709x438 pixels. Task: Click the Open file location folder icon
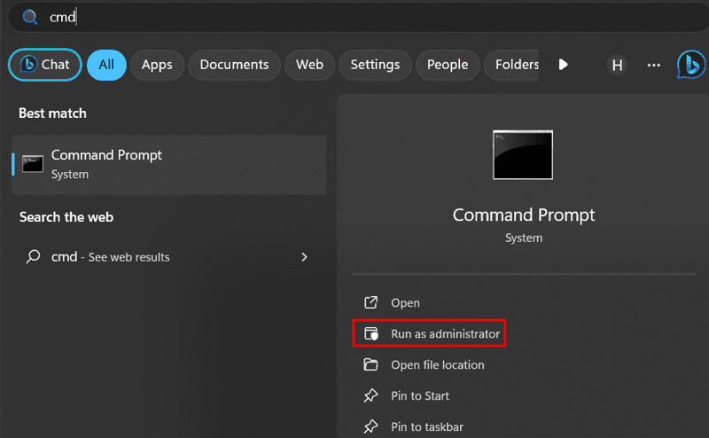click(x=370, y=364)
